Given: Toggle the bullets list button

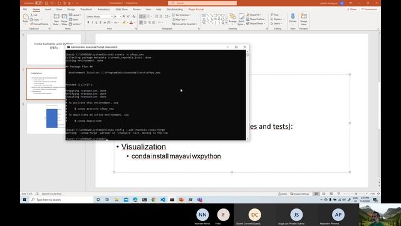Looking at the screenshot, I should coord(141,16).
